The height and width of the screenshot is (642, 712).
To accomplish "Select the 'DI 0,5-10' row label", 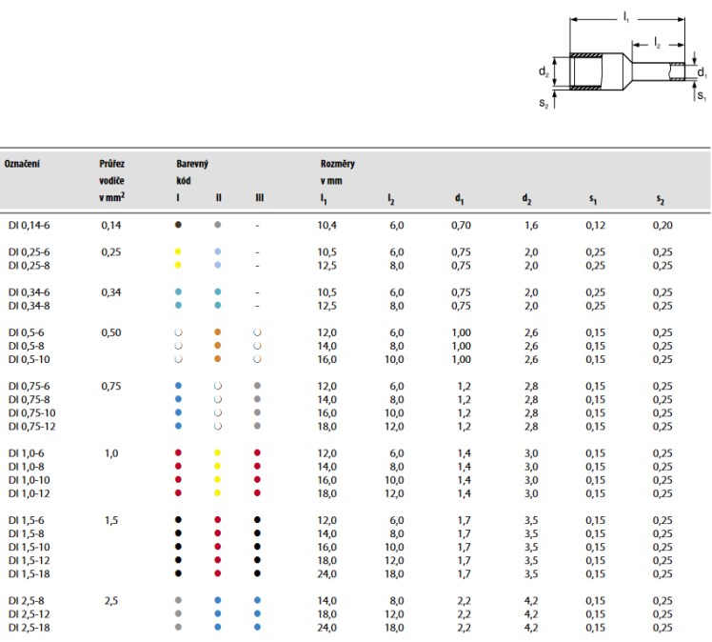I will coord(30,359).
